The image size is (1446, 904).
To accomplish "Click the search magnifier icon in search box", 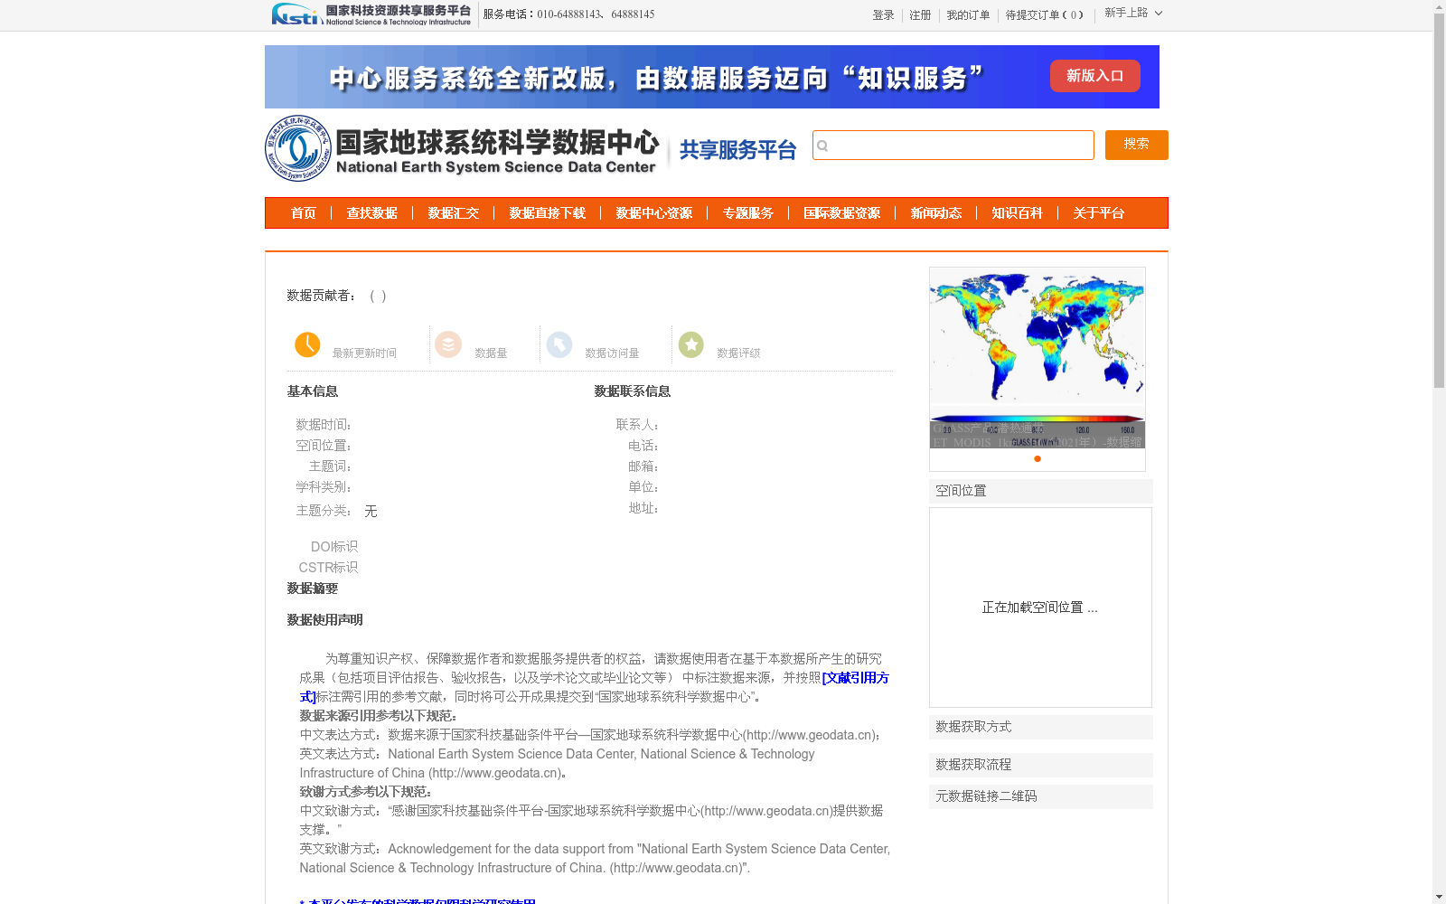I will [x=822, y=146].
